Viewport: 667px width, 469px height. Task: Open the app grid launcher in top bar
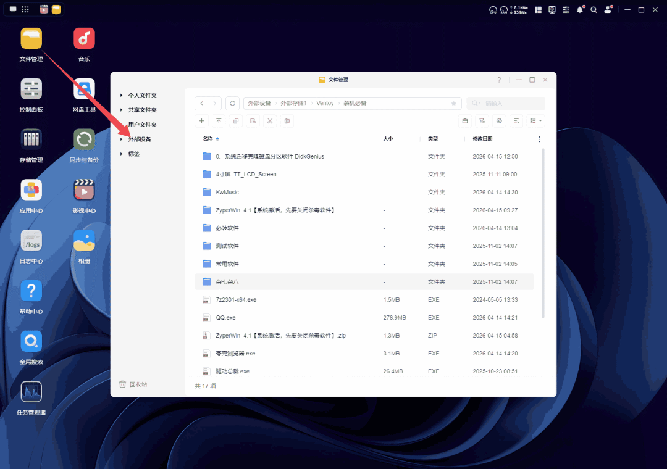(x=25, y=9)
